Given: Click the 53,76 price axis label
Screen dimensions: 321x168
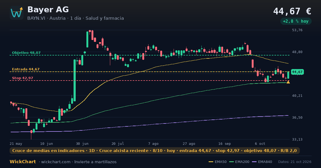Looking at the screenshot, I should point(297,30).
